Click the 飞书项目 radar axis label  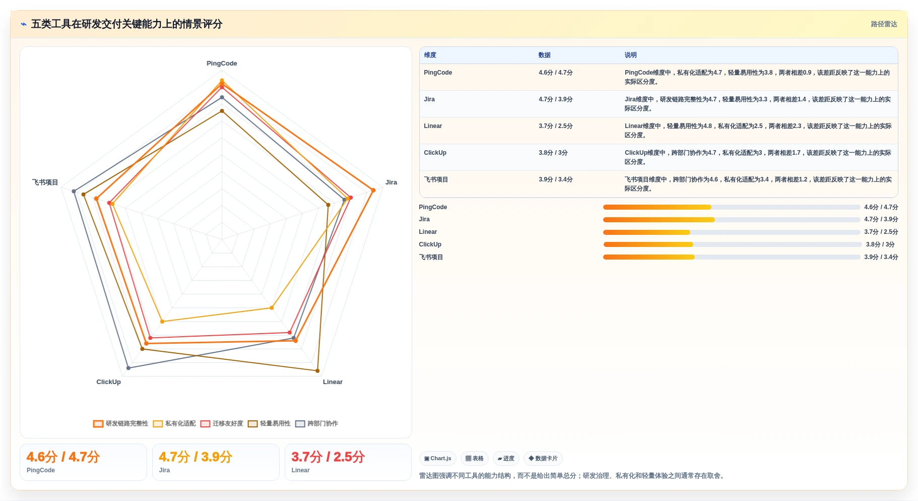45,182
